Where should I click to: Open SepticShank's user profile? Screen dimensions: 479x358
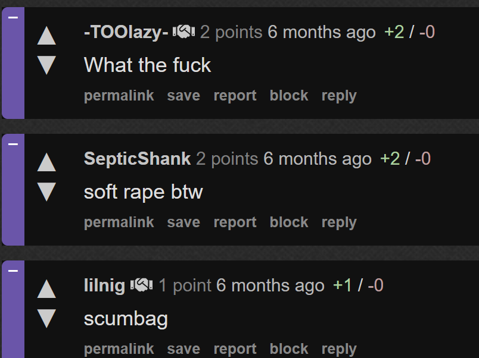pyautogui.click(x=137, y=159)
